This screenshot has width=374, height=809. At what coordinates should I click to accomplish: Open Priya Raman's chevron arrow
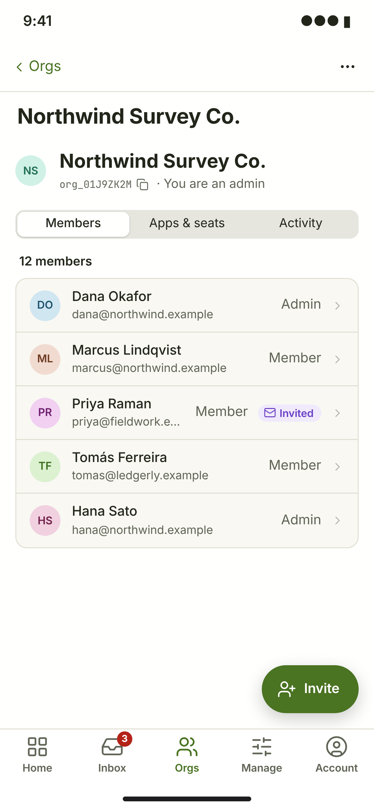337,413
